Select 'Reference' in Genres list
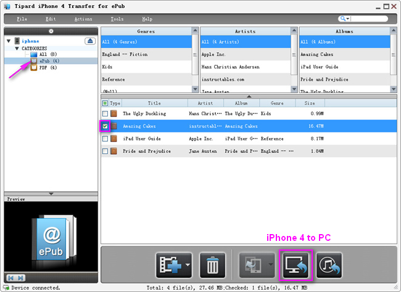This screenshot has width=401, height=292. click(146, 79)
